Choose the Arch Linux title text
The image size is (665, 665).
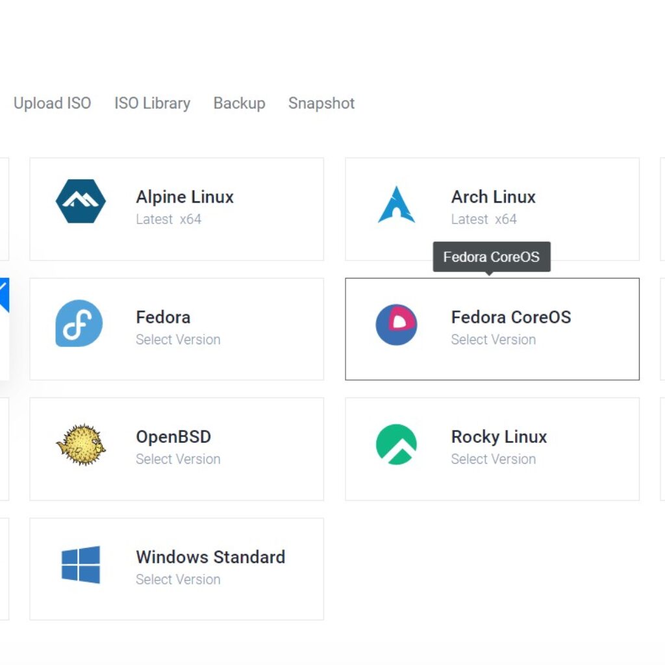point(494,197)
